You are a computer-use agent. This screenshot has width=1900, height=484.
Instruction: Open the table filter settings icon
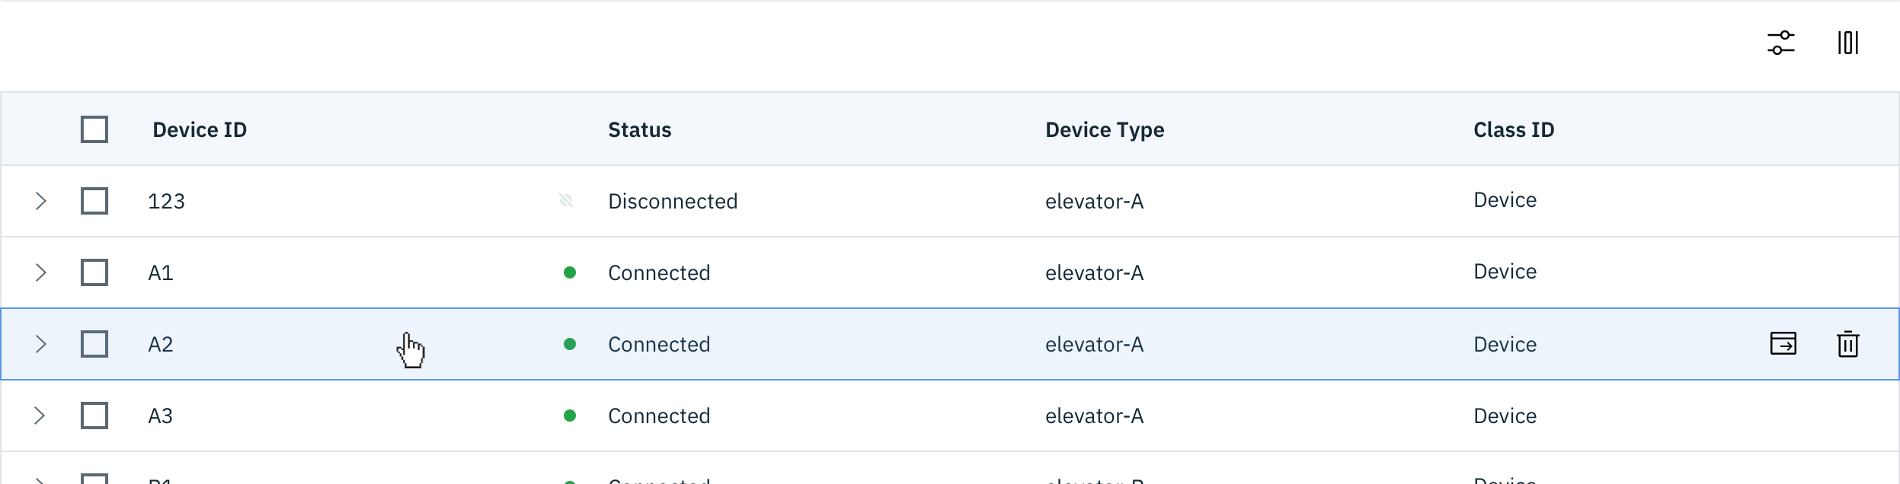point(1781,43)
